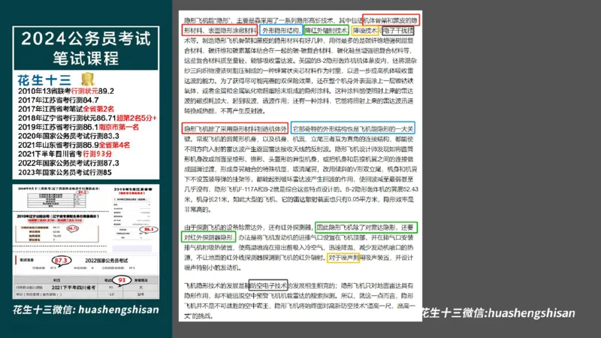Click the subtitle 笔试课程

(86, 59)
